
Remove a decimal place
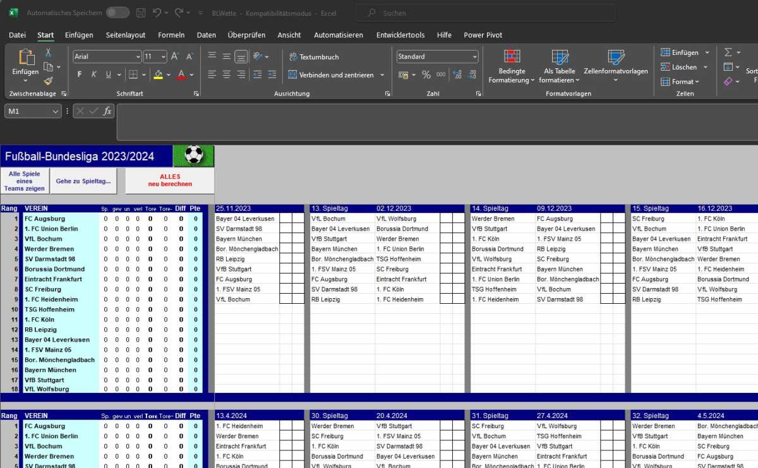tap(472, 75)
